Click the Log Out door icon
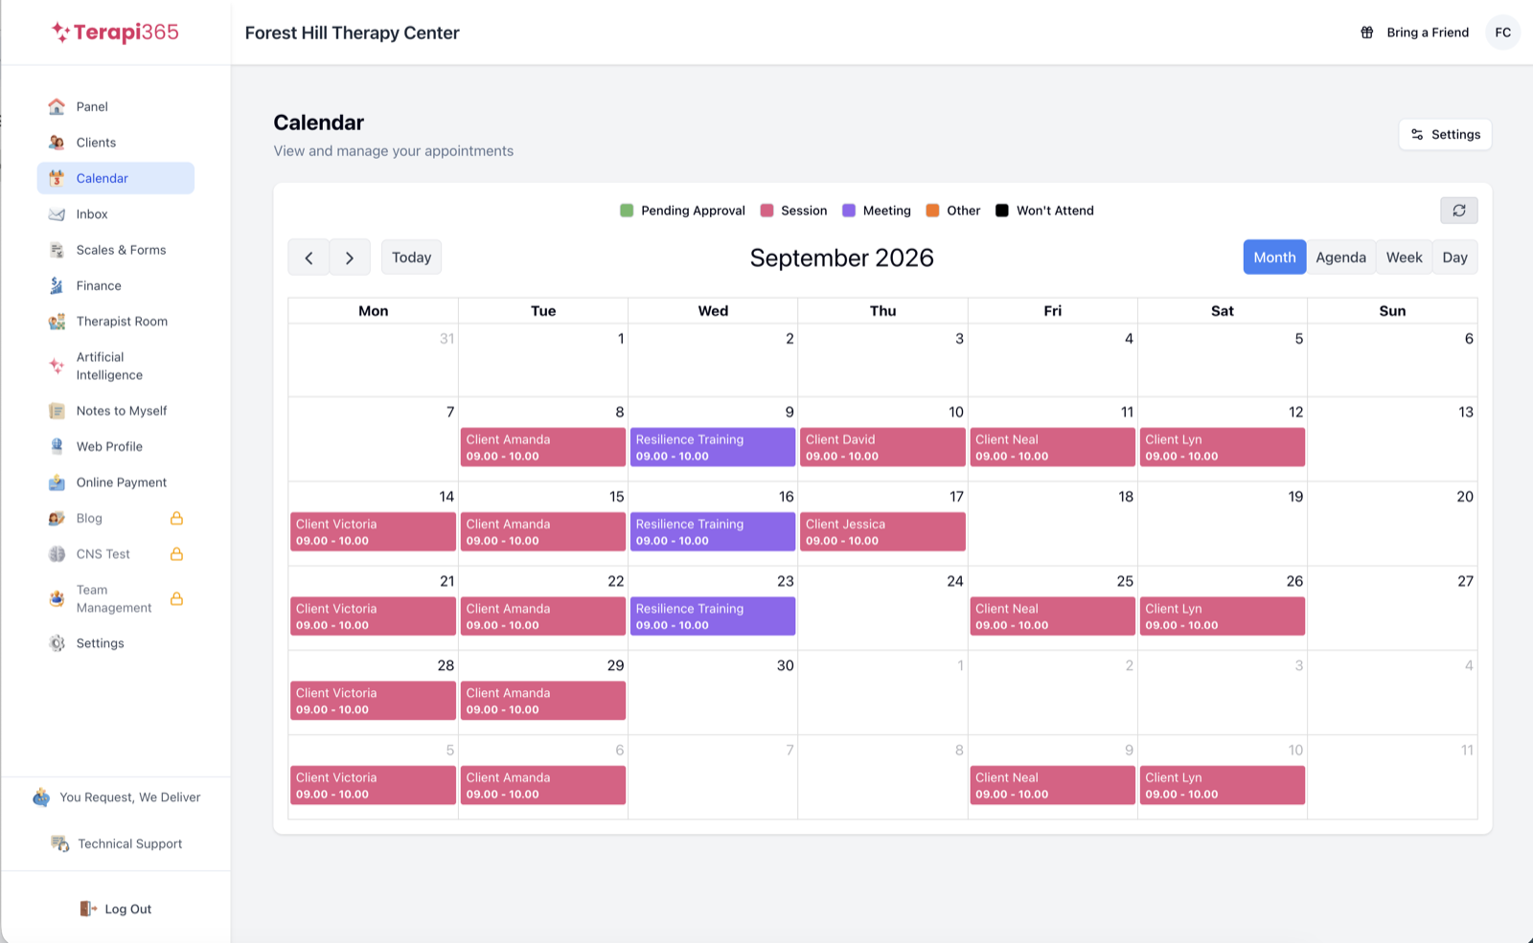Viewport: 1533px width, 943px height. coord(88,909)
